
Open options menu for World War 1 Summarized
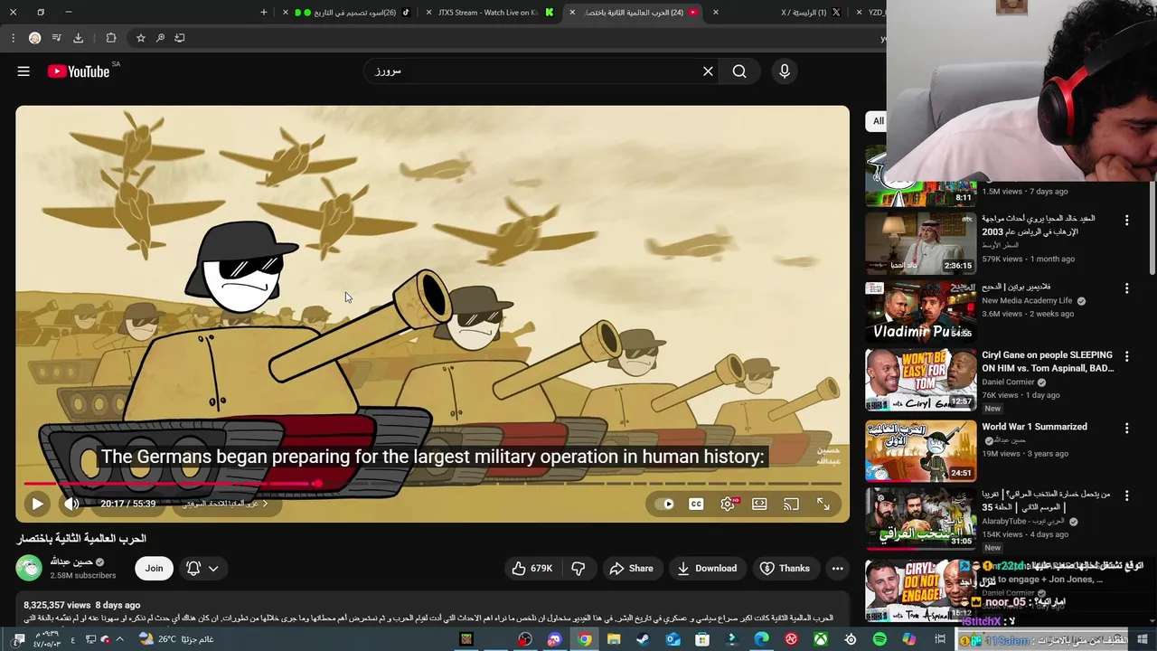click(x=1126, y=428)
